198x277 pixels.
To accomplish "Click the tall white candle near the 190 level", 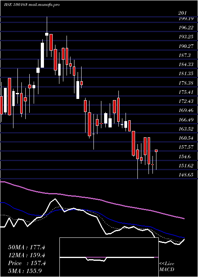I will [x=42, y=55].
